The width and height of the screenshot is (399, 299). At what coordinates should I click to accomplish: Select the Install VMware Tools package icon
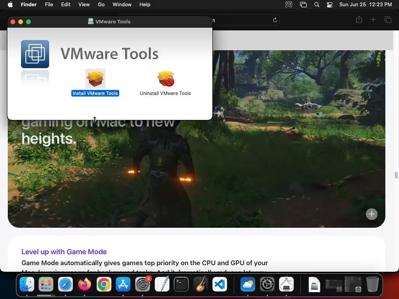(x=95, y=79)
